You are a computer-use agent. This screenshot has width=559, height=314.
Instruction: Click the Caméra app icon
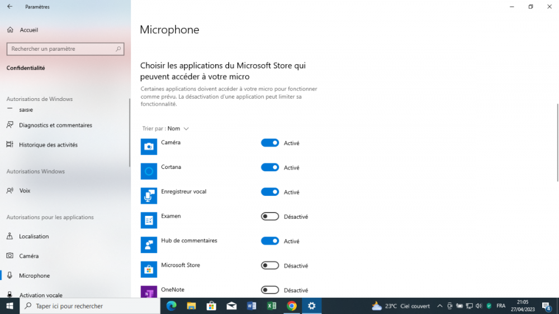pyautogui.click(x=149, y=147)
